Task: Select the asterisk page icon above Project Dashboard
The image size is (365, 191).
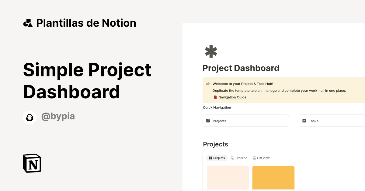Action: click(211, 51)
